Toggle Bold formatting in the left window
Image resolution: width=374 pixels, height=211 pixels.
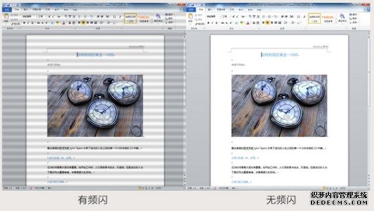pyautogui.click(x=24, y=23)
